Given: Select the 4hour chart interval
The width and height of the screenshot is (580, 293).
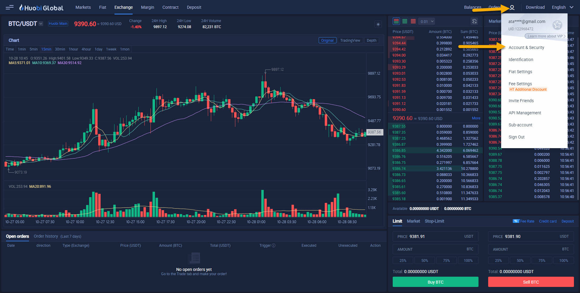Looking at the screenshot, I should pyautogui.click(x=86, y=49).
